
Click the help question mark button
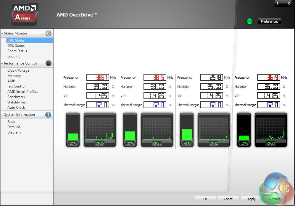(278, 3)
